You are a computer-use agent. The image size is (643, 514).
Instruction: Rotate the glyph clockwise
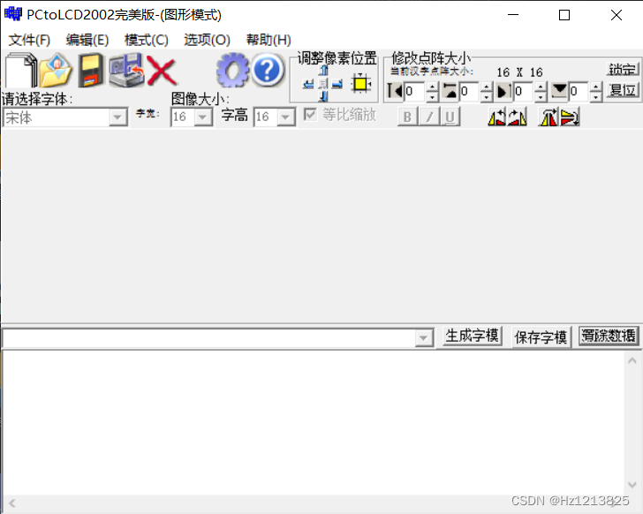point(517,117)
